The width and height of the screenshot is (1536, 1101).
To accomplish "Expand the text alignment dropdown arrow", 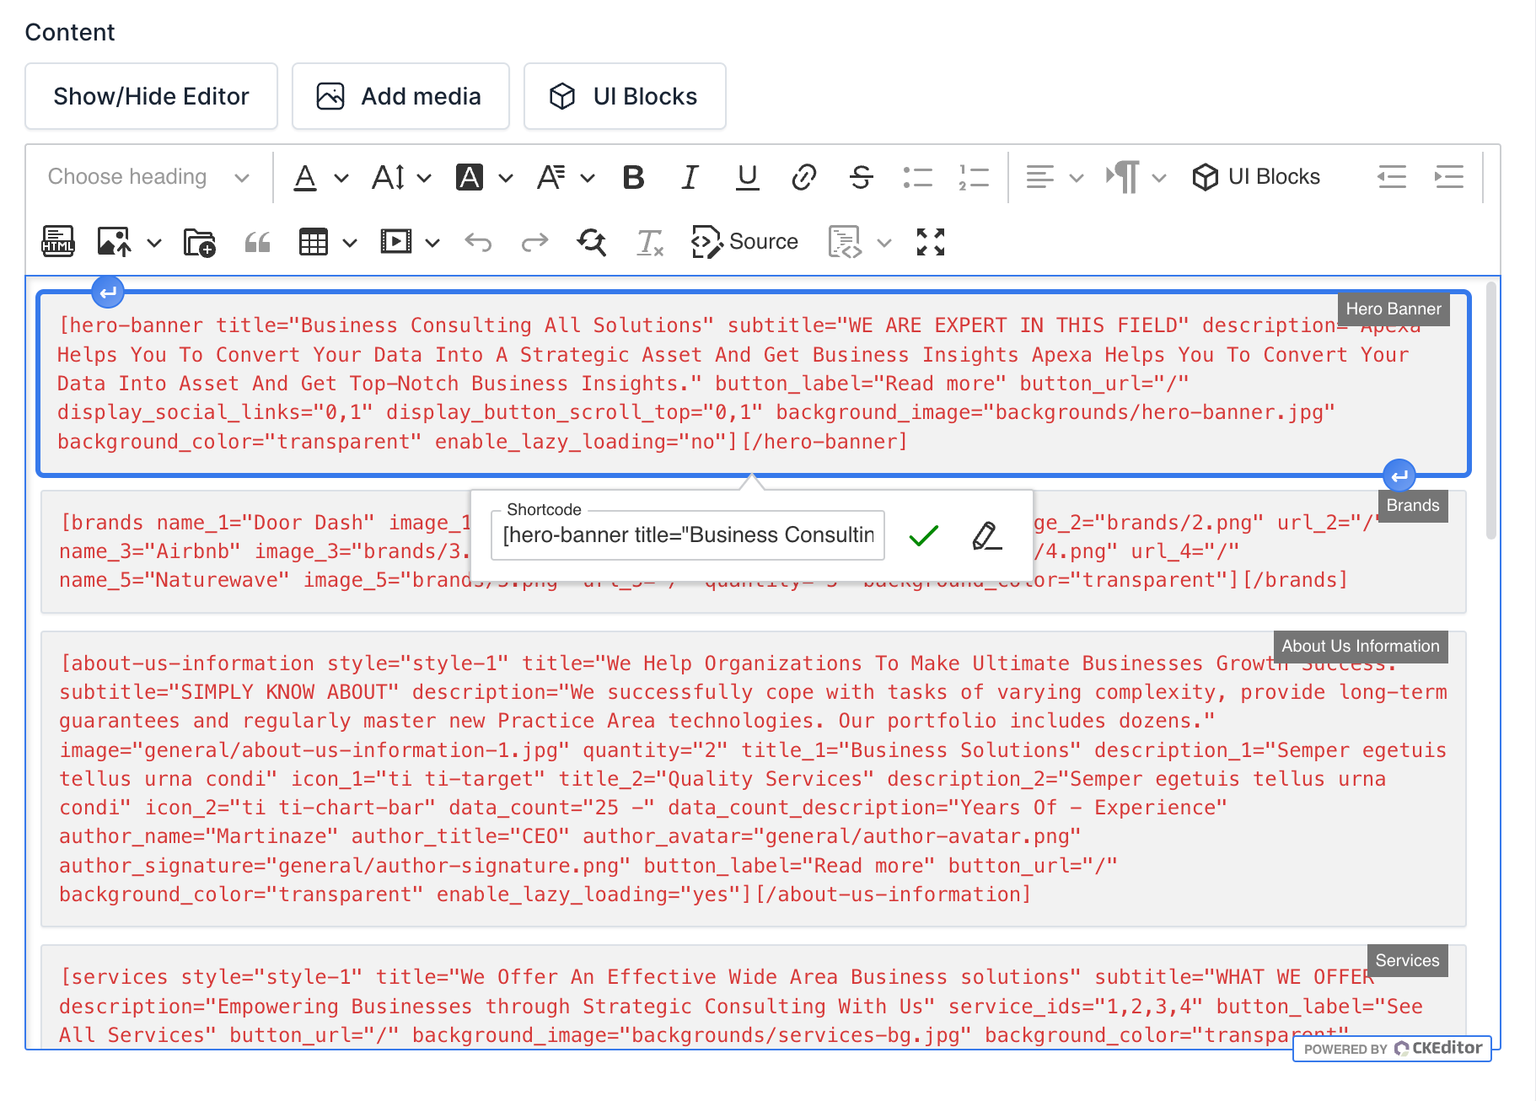I will 1077,178.
